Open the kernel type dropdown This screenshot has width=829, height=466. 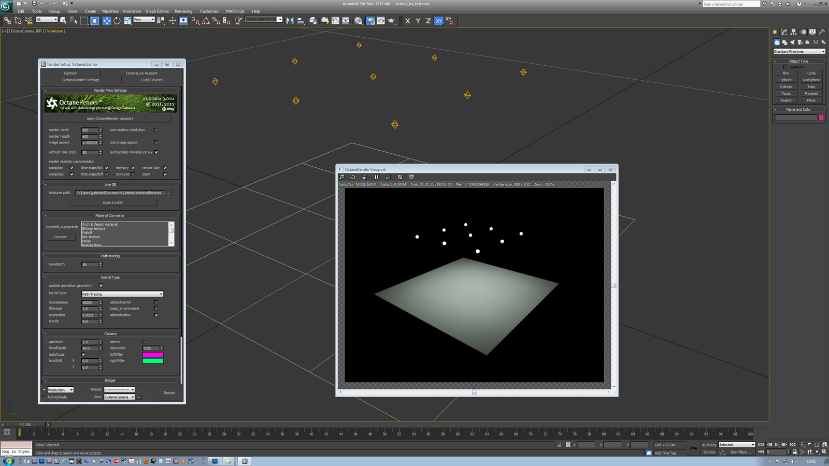coord(122,294)
